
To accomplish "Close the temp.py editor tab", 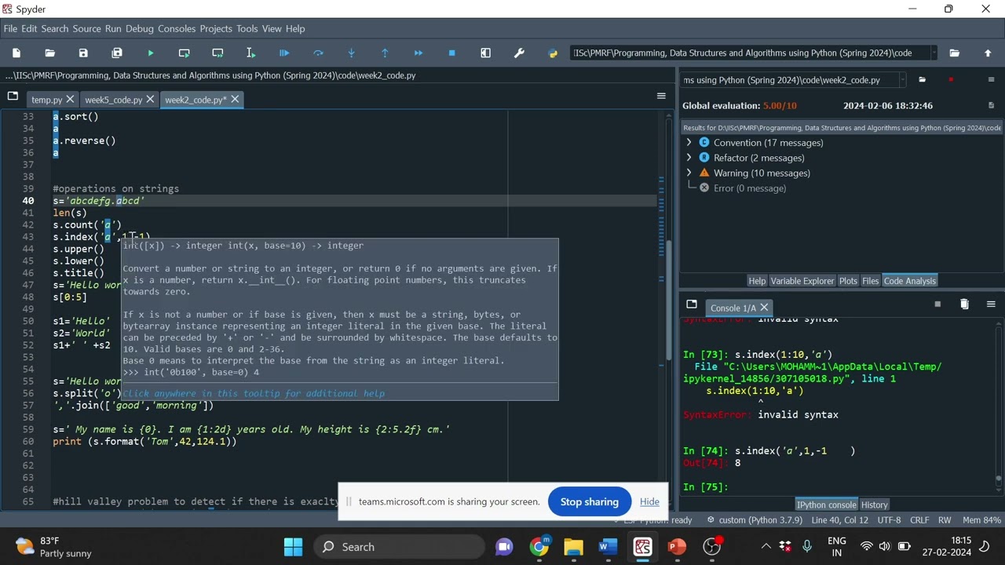I will [x=70, y=100].
